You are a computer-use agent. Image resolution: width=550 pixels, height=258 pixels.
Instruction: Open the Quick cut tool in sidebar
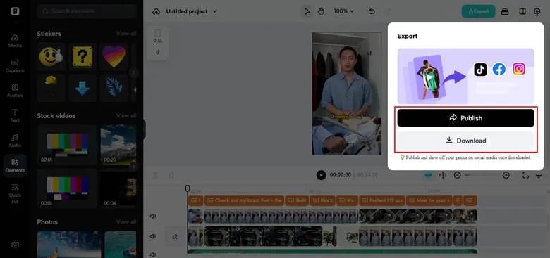coord(15,193)
